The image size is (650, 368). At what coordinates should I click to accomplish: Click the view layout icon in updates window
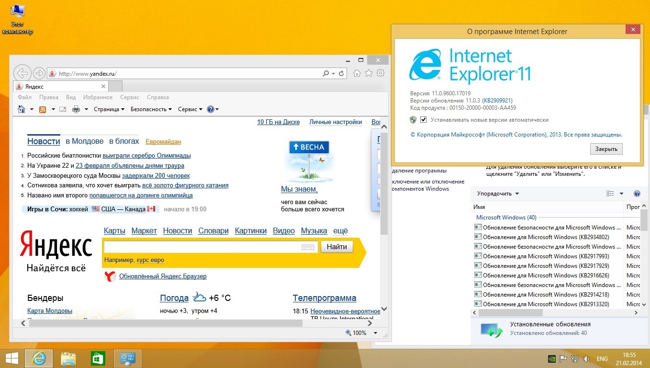(610, 194)
